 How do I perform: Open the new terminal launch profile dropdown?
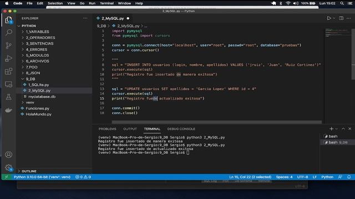pos(337,129)
